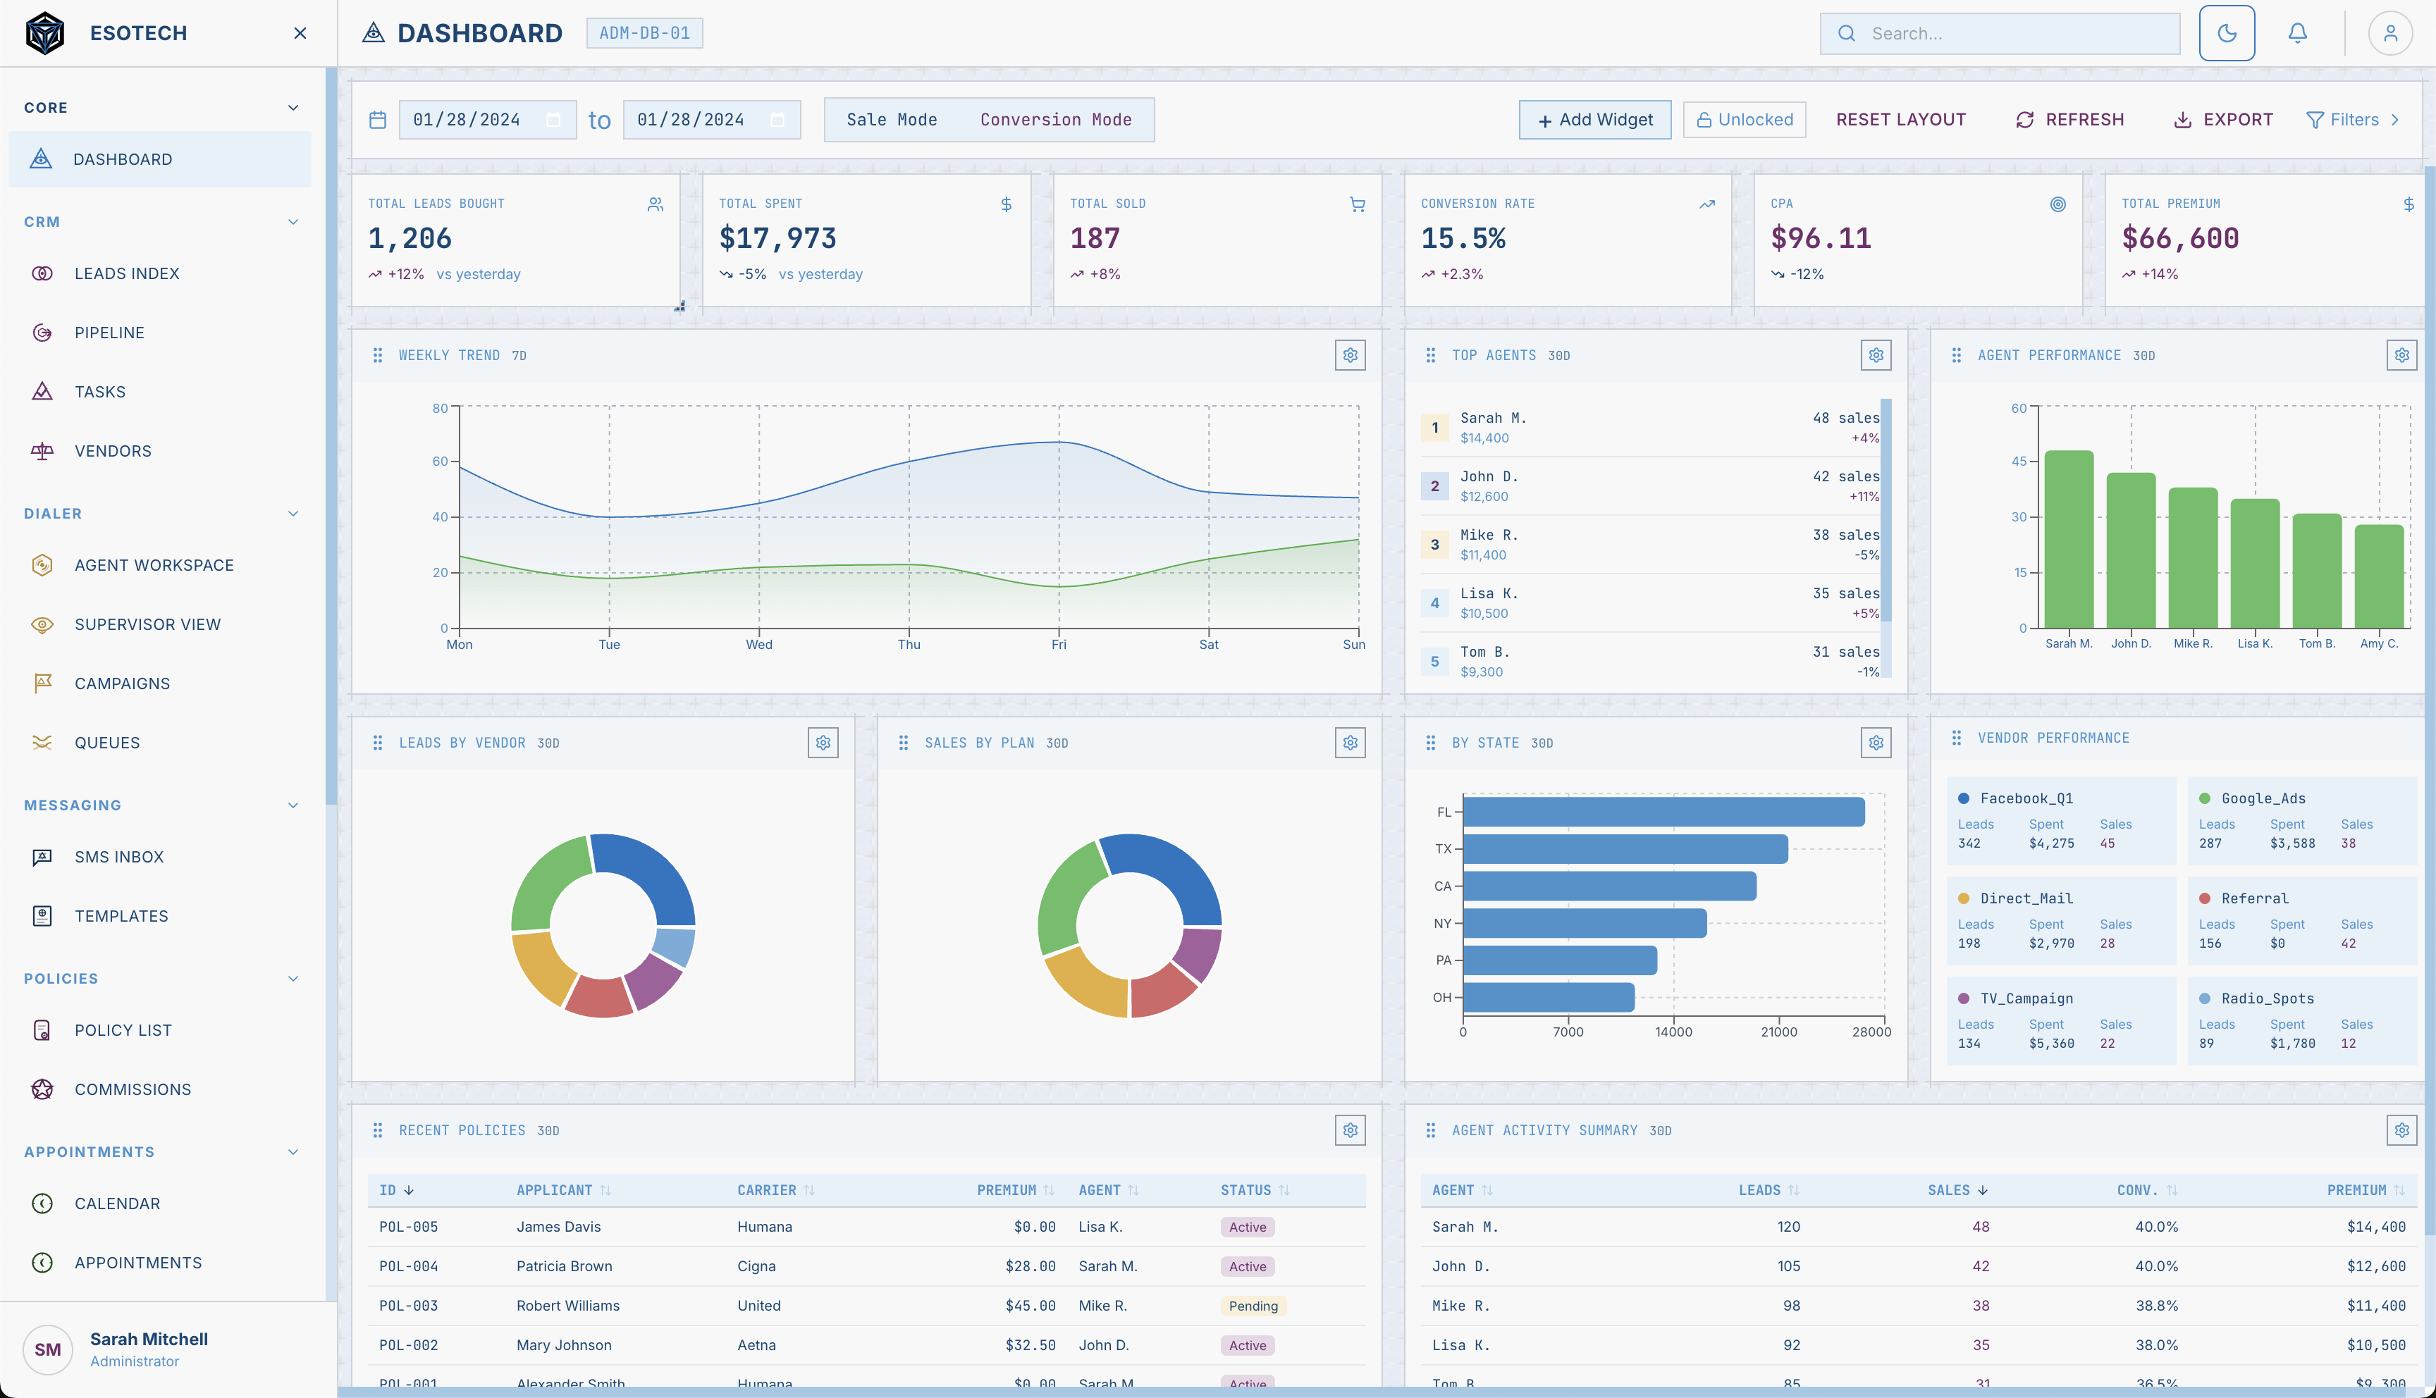Viewport: 2436px width, 1398px height.
Task: Click the Add Widget button
Action: pos(1595,120)
